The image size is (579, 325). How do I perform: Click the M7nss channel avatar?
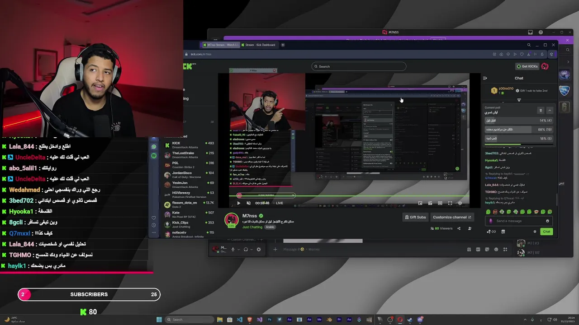[x=232, y=220]
